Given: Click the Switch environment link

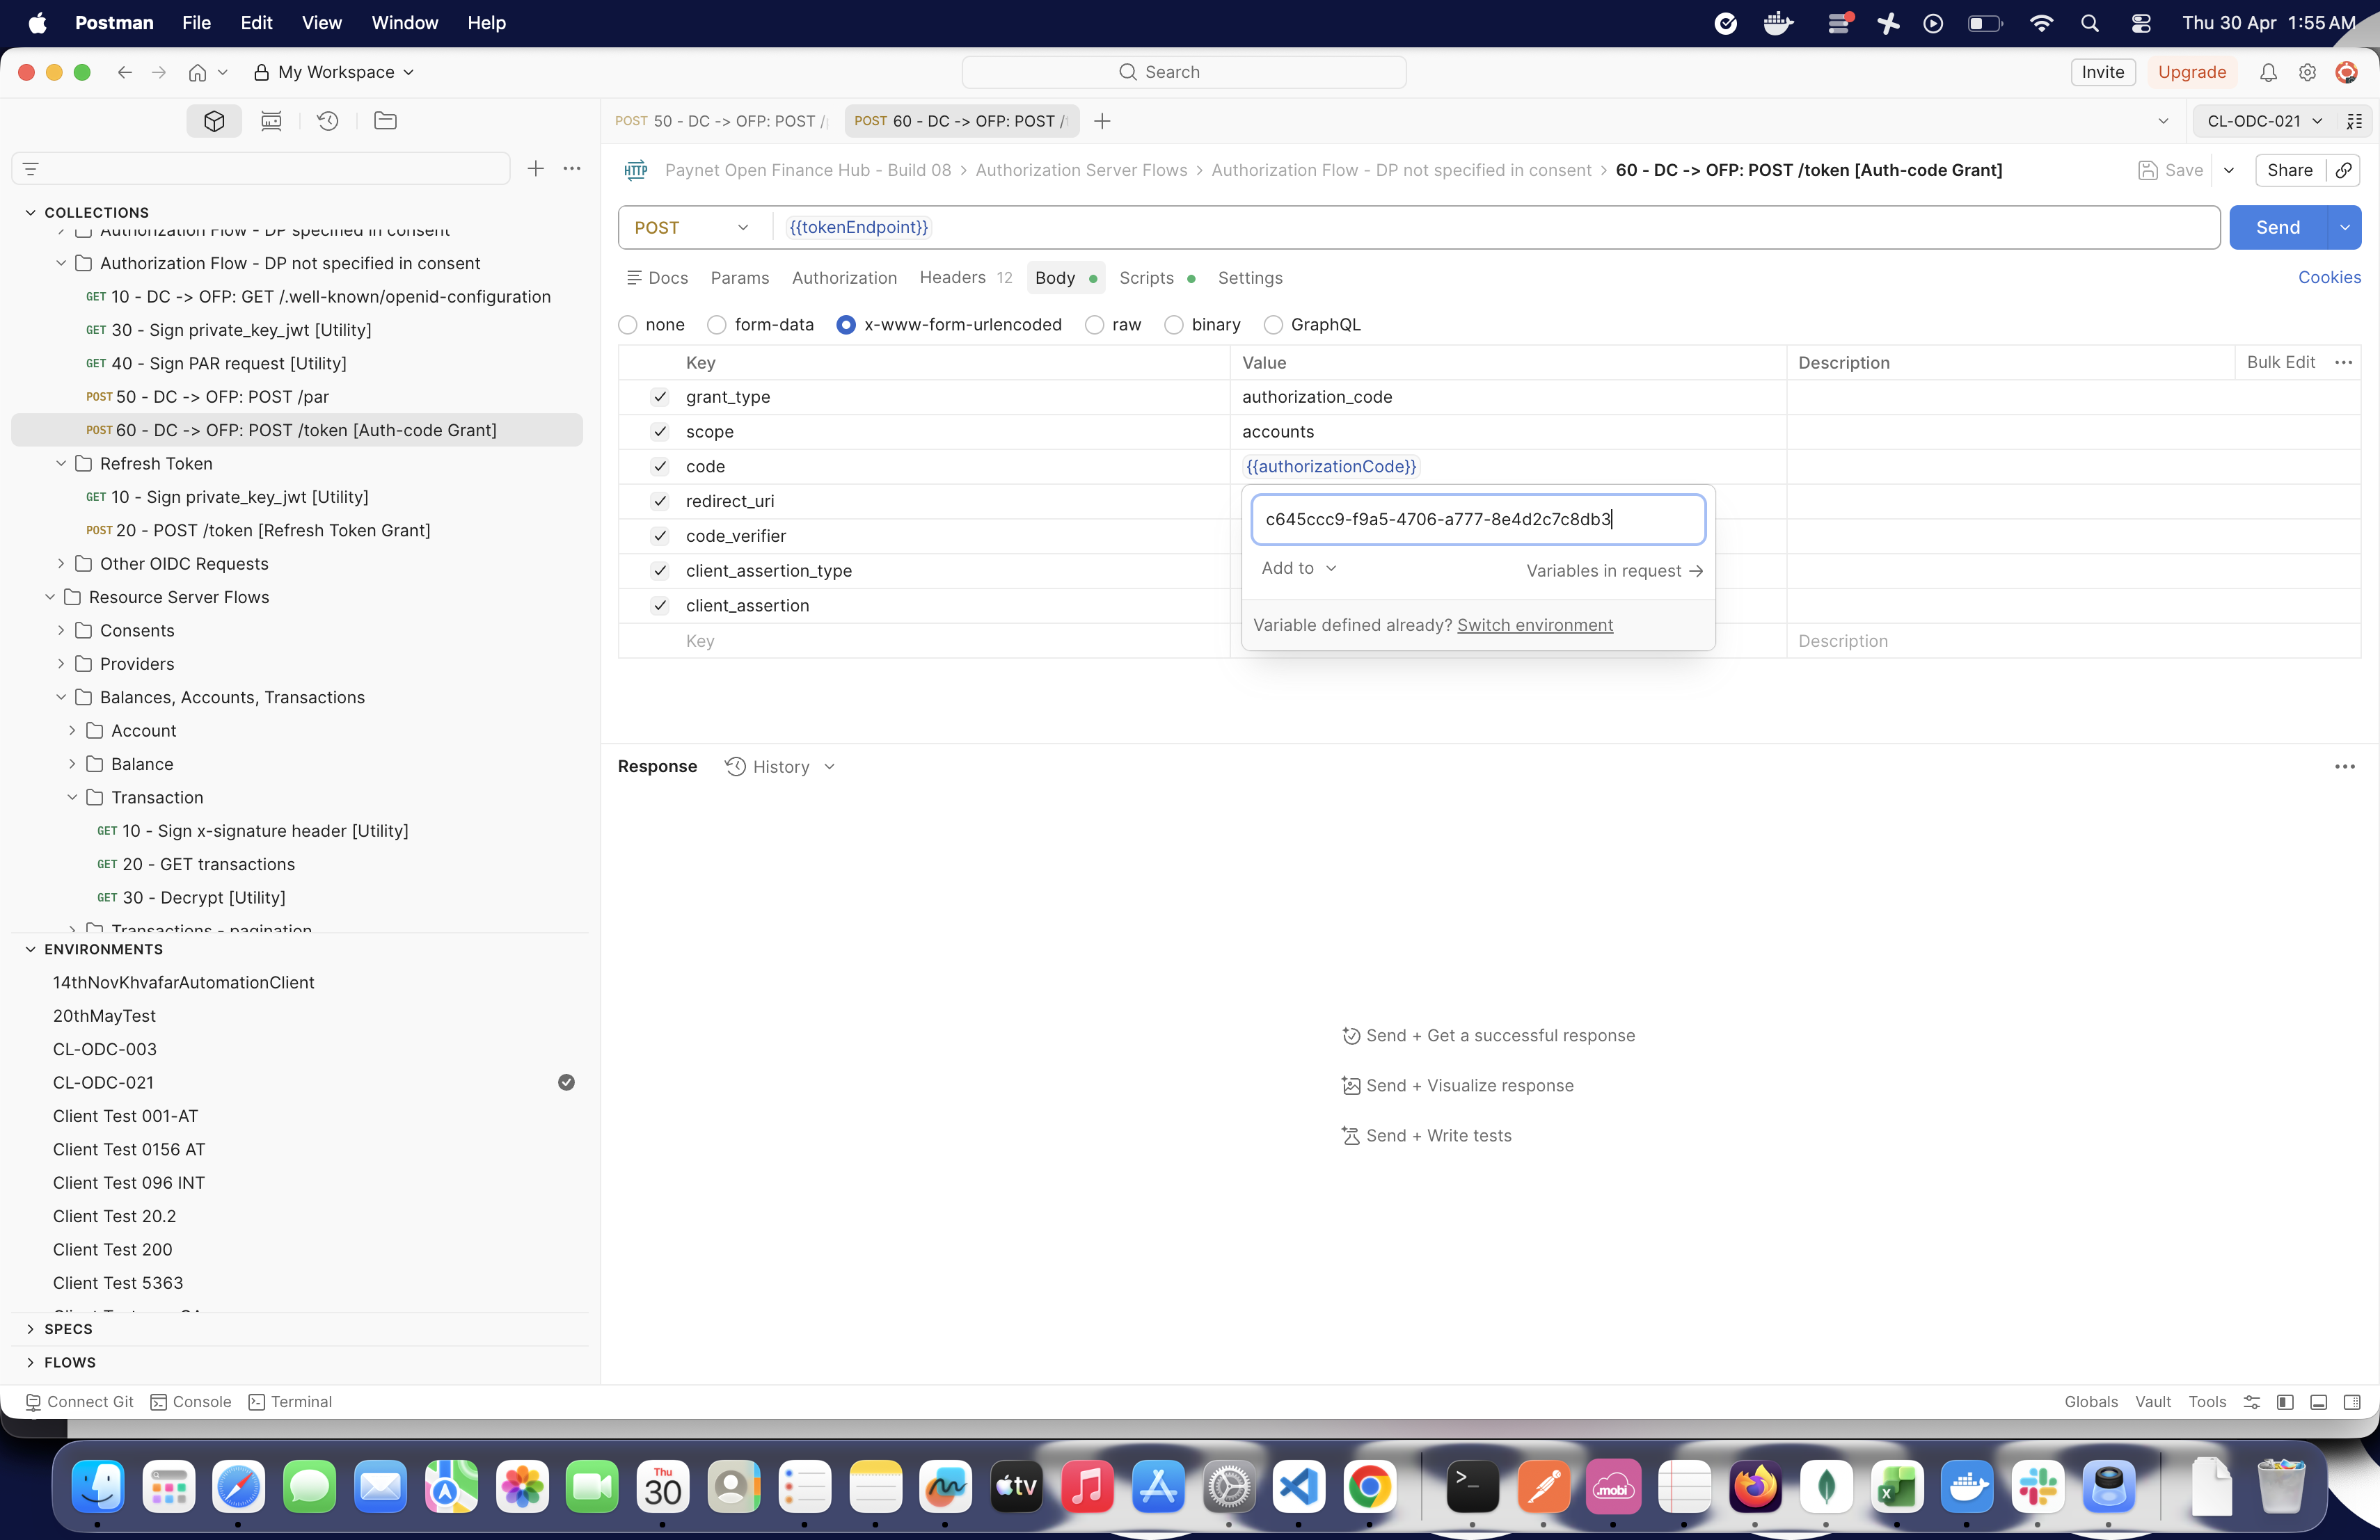Looking at the screenshot, I should pyautogui.click(x=1534, y=625).
